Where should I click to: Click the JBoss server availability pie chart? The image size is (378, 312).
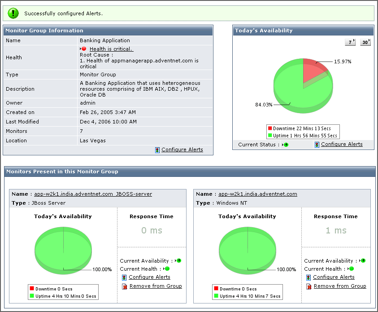coord(63,250)
